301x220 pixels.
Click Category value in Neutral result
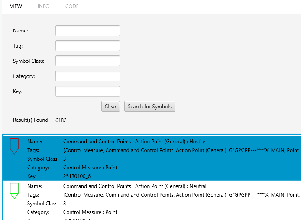90,212
